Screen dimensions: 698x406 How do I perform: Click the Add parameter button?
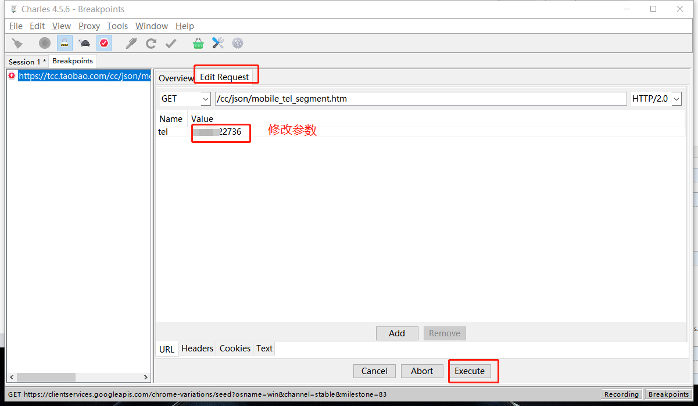point(397,333)
